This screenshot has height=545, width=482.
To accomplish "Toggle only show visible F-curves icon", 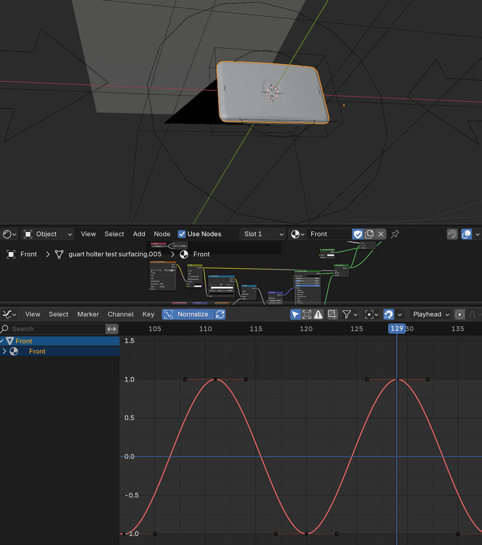I will coord(307,314).
